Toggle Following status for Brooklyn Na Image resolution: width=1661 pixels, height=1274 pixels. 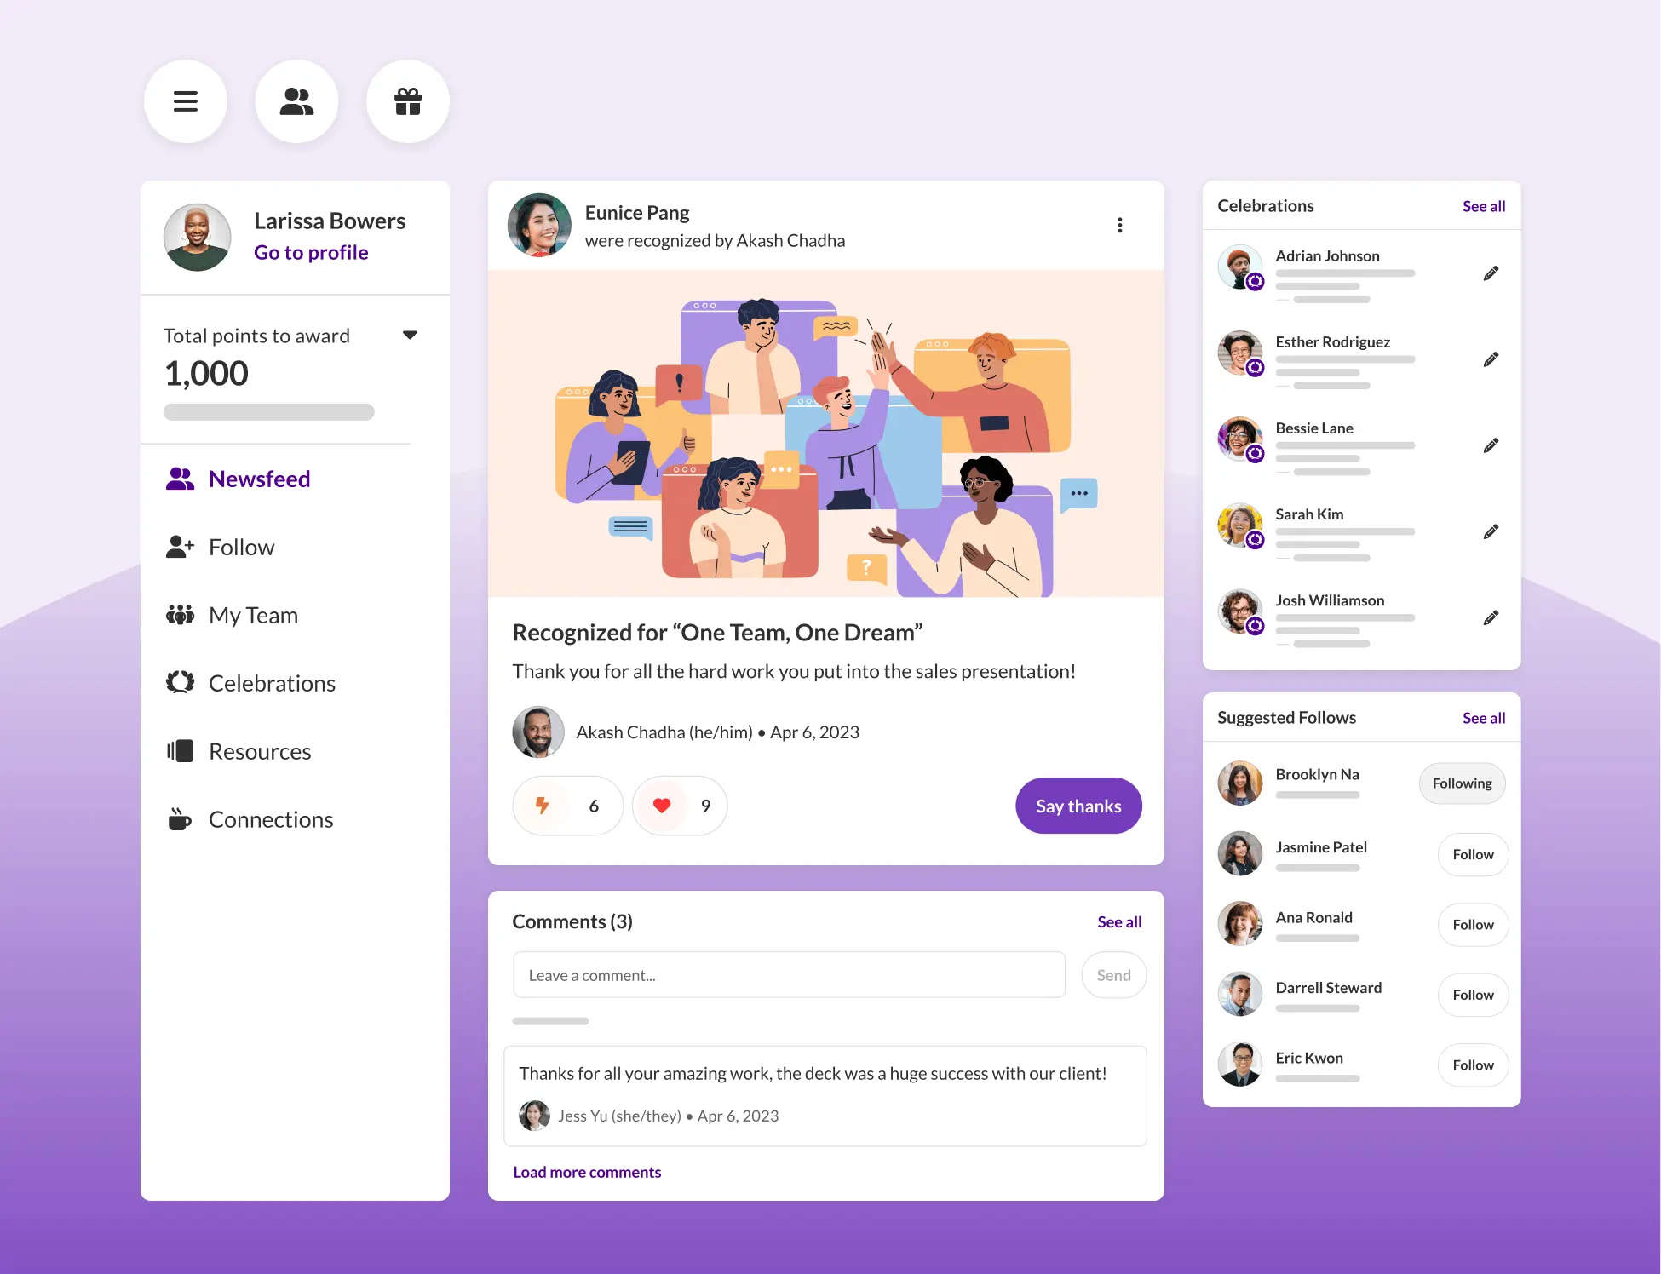[x=1463, y=783]
